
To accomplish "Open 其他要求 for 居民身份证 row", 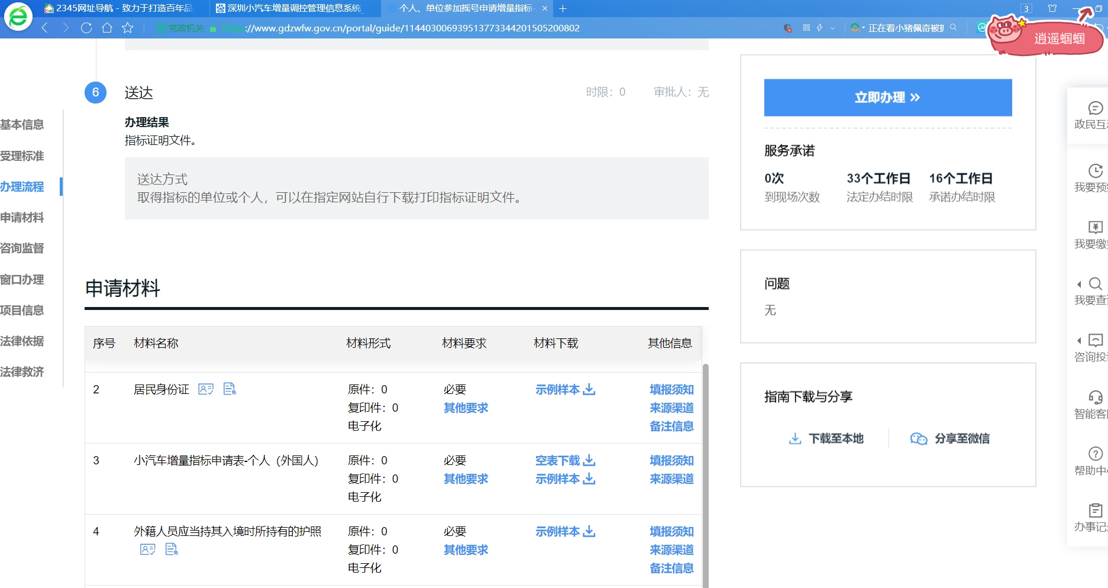I will coord(466,408).
